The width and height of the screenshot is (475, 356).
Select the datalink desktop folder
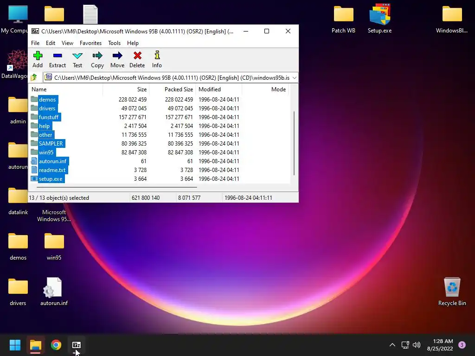(18, 201)
